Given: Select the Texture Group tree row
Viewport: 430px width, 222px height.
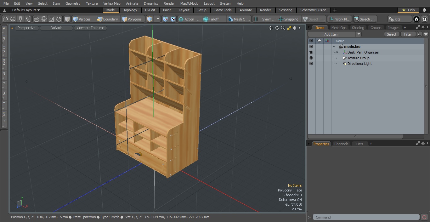Looking at the screenshot, I should pos(377,58).
